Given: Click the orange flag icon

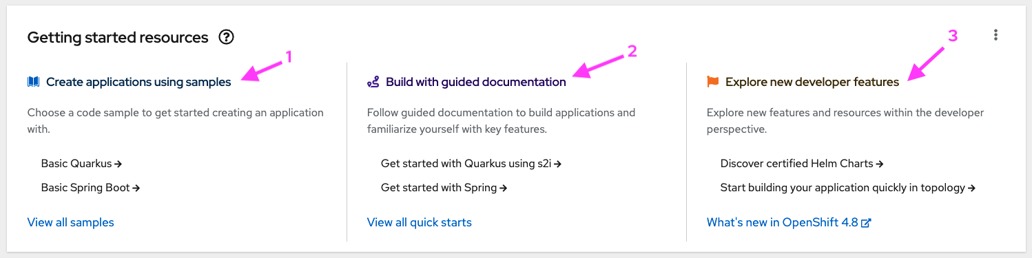Looking at the screenshot, I should 713,82.
